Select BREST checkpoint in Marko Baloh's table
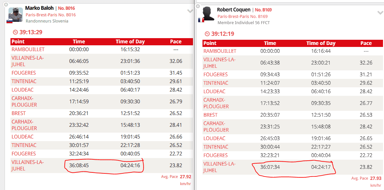384x190 pixels. tap(19, 113)
